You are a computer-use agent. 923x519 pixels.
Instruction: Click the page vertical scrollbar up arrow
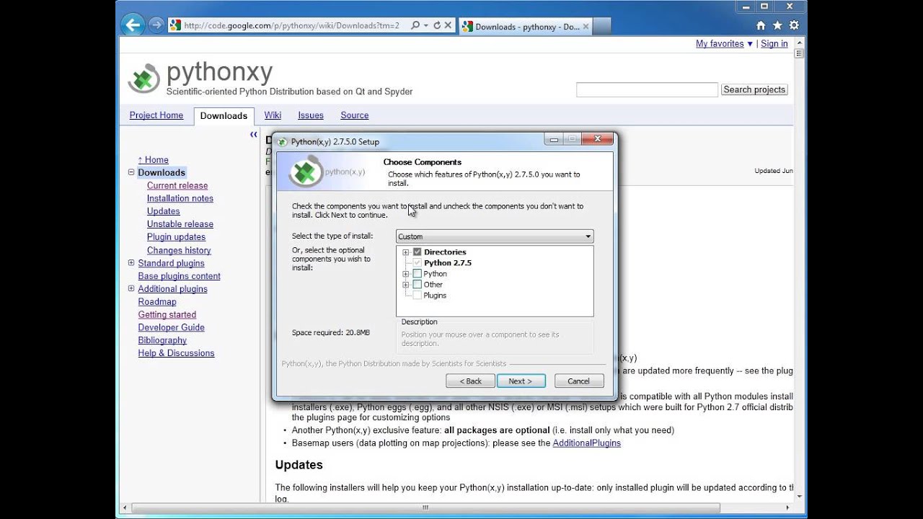(799, 43)
